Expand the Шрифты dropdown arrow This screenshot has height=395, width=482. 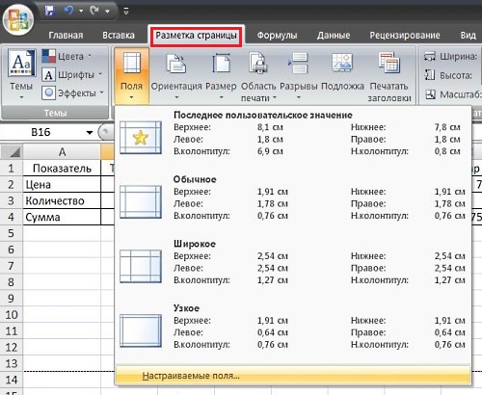click(x=100, y=74)
